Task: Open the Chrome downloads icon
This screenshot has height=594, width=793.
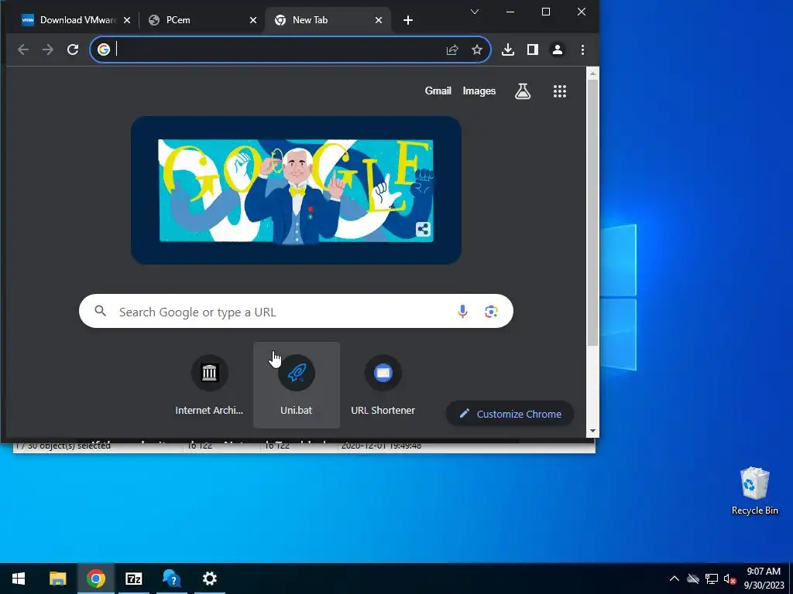Action: point(508,49)
